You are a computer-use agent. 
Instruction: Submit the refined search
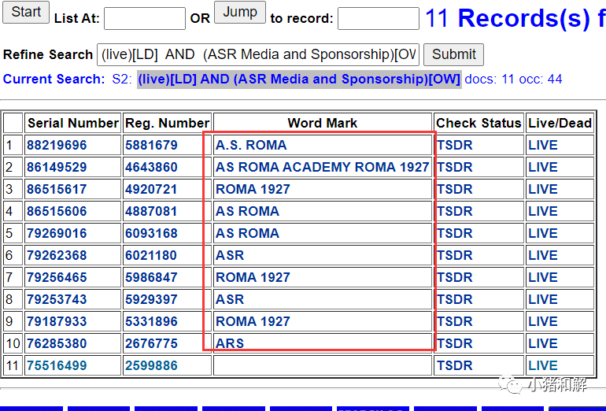(454, 54)
